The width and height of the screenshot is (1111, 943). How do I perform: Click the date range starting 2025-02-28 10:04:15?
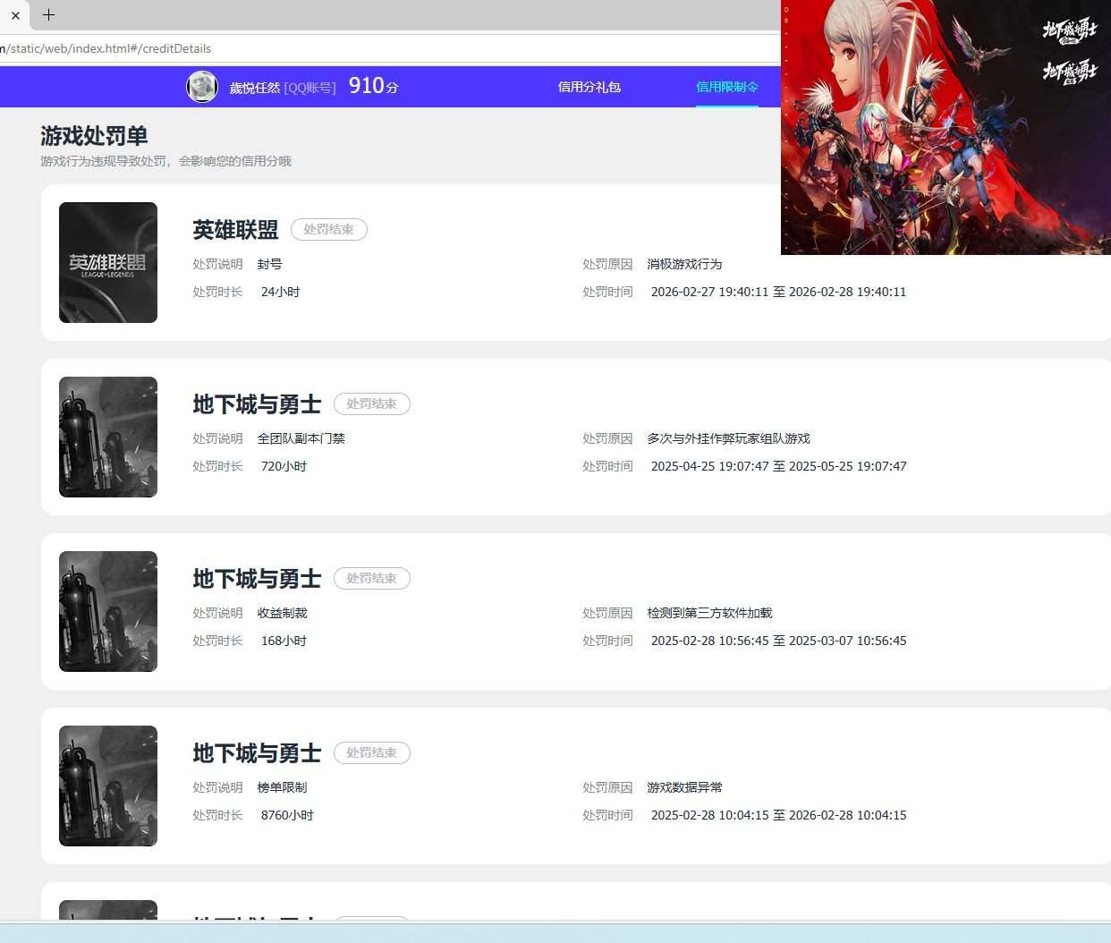pyautogui.click(x=778, y=815)
